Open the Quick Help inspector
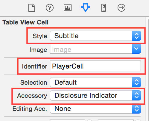 pos(50,8)
